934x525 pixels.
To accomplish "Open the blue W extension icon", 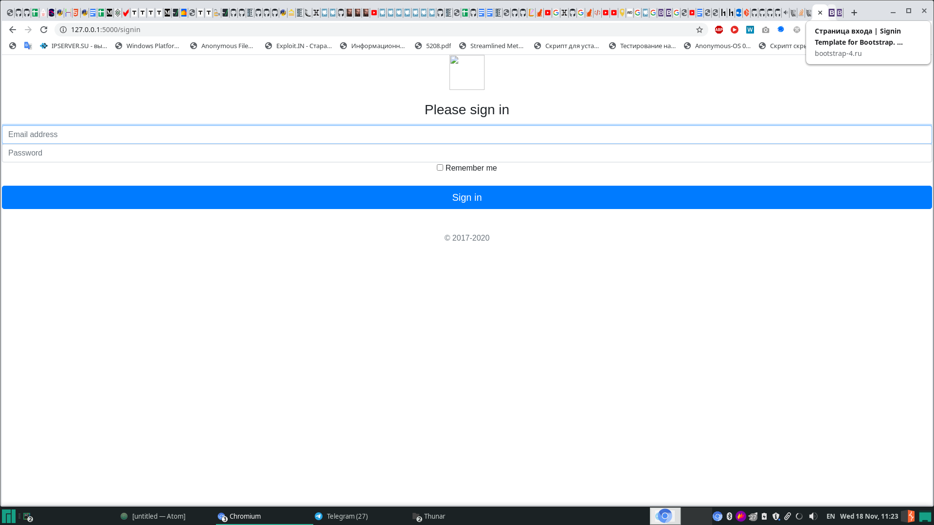I will pos(750,30).
